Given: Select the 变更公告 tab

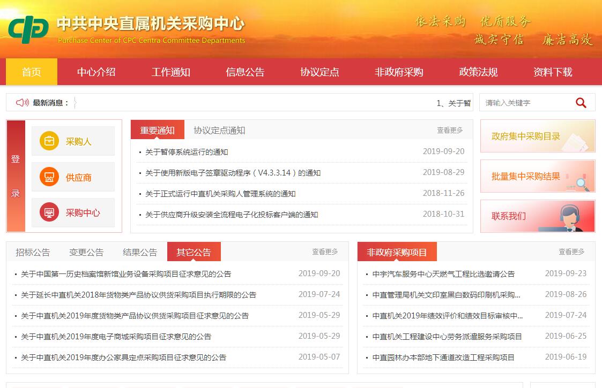Looking at the screenshot, I should 86,252.
